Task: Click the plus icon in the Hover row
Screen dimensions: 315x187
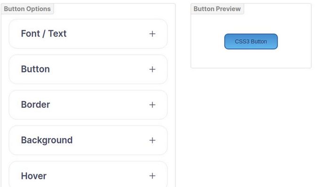Action: [x=152, y=176]
